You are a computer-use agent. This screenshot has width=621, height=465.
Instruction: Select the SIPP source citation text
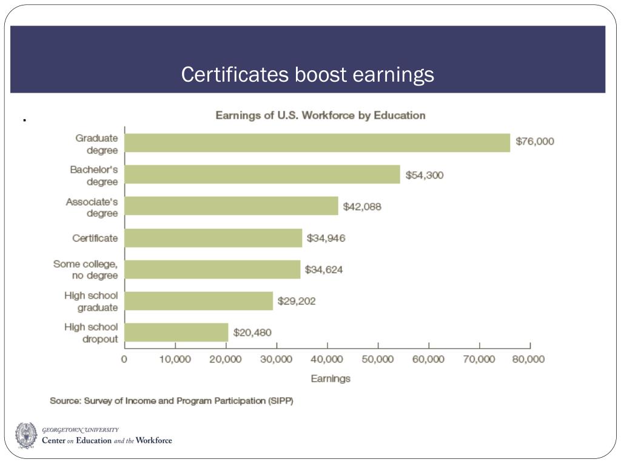[x=172, y=401]
